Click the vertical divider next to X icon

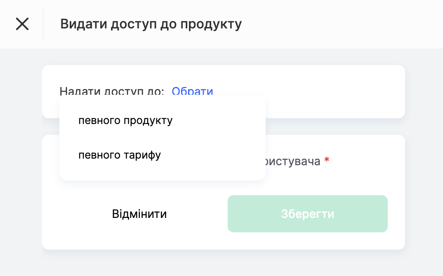[x=43, y=24]
